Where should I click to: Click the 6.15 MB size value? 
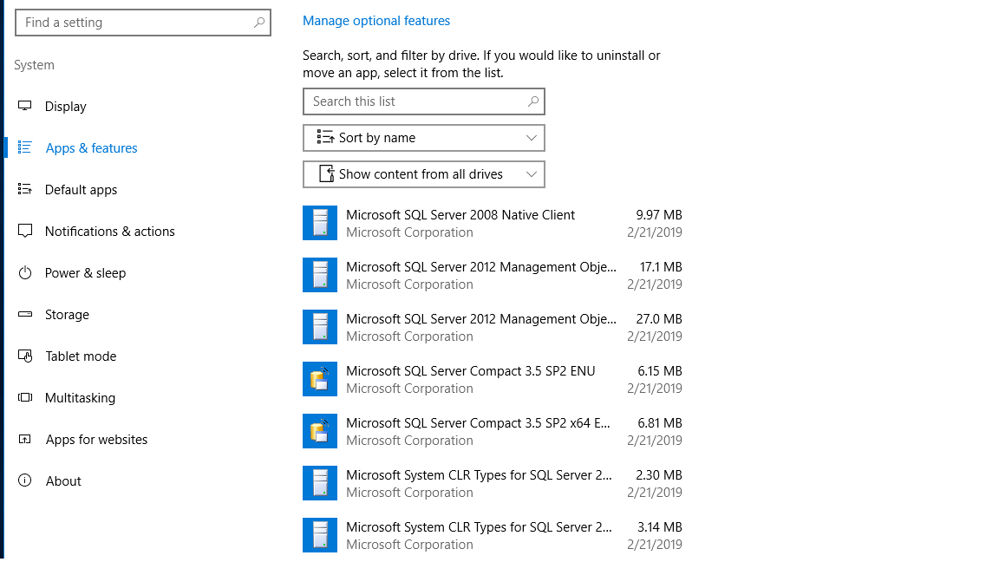tap(659, 371)
